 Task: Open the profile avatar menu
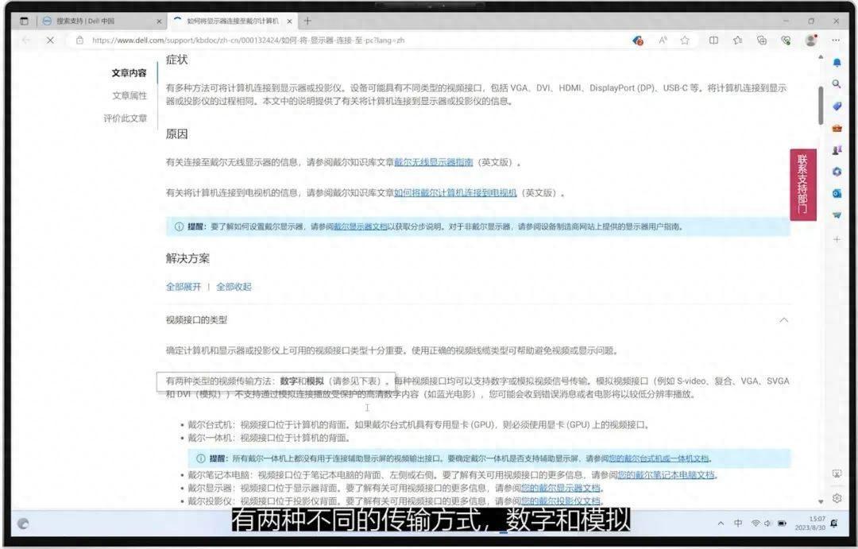(x=811, y=41)
